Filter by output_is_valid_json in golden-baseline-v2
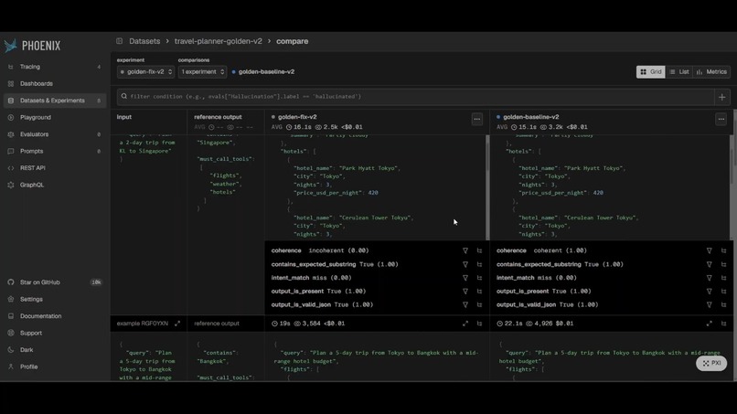Screen dimensions: 737x414 point(709,305)
